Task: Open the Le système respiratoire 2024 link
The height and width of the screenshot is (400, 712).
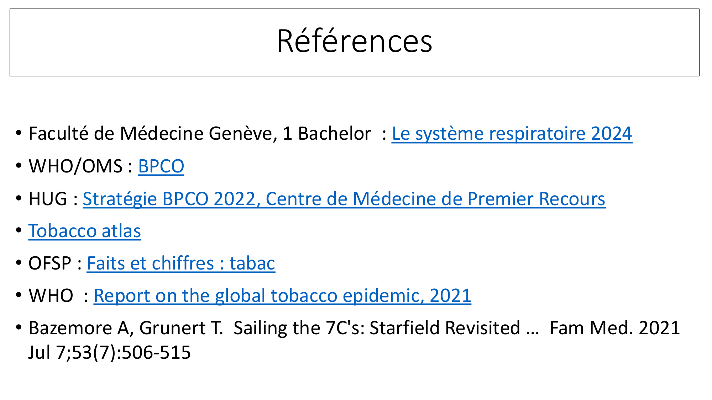Action: (512, 134)
